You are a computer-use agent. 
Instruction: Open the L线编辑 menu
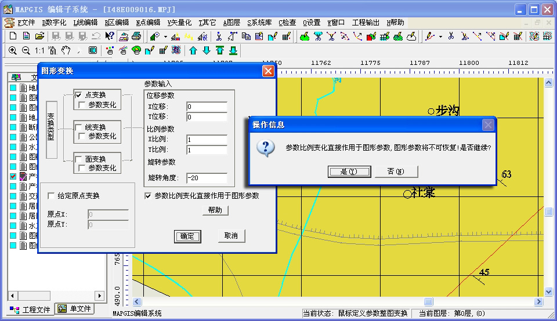point(85,23)
